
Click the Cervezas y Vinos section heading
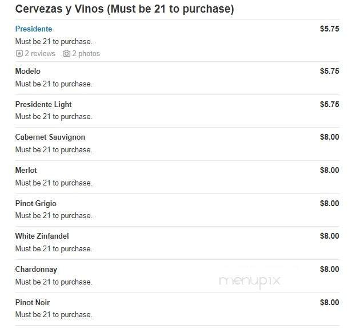coord(125,9)
